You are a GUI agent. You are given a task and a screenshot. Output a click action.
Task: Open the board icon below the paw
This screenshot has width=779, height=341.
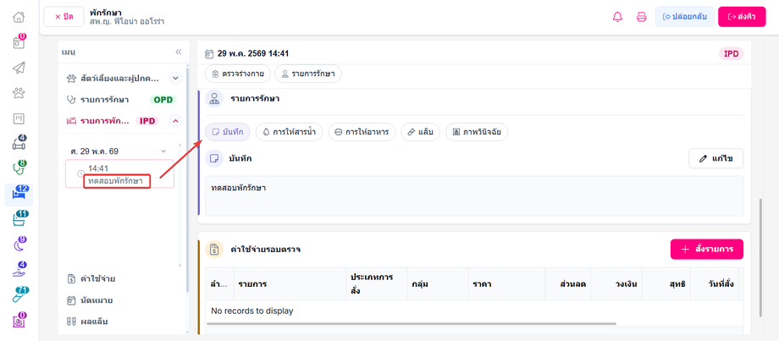(19, 118)
